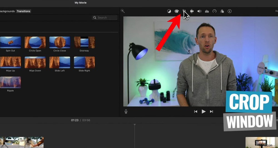Click the Search transitions field
This screenshot has width=278, height=148.
(105, 17)
